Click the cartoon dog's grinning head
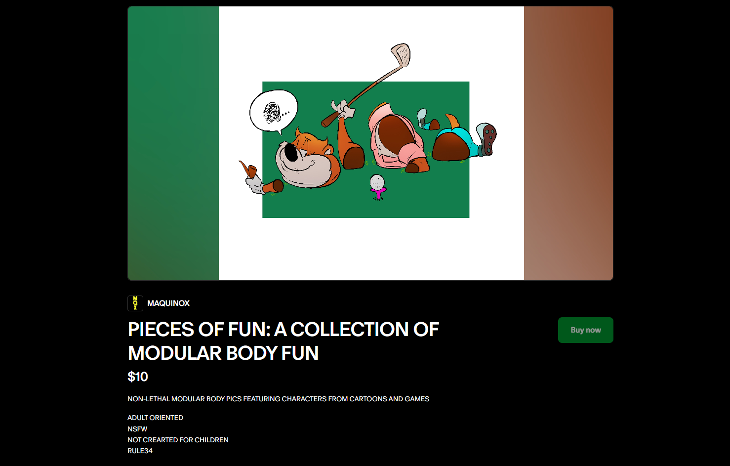This screenshot has width=730, height=466. 306,159
